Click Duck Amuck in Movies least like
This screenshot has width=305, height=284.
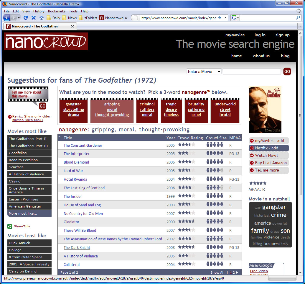click(29, 243)
